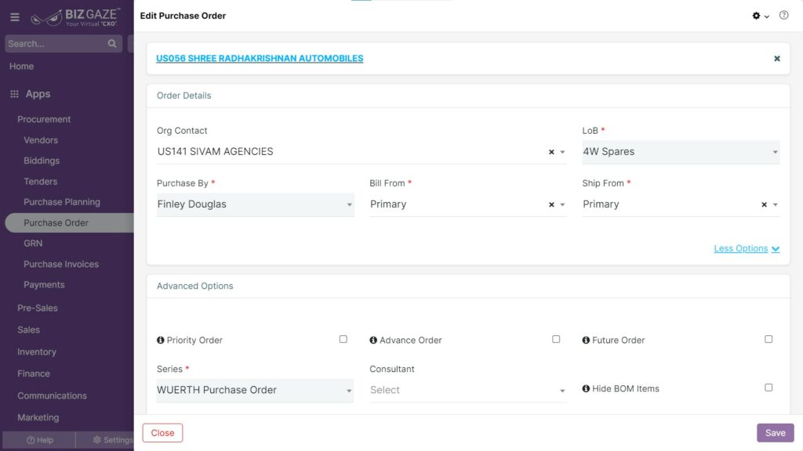Image resolution: width=803 pixels, height=451 pixels.
Task: Open Payments in the sidebar
Action: (44, 285)
